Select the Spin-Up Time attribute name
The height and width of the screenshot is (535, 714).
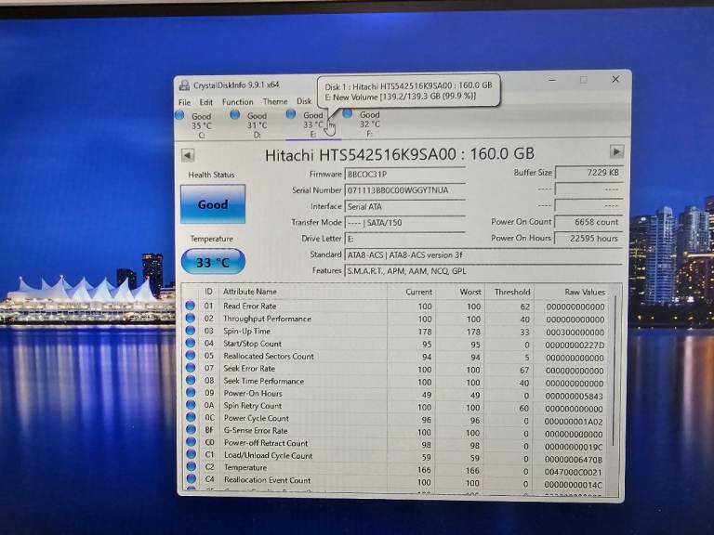(x=246, y=332)
